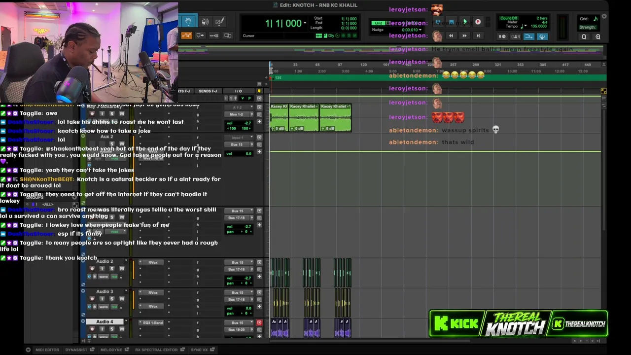
Task: Select the first Kacey Khaliel audio clip
Action: click(x=279, y=117)
